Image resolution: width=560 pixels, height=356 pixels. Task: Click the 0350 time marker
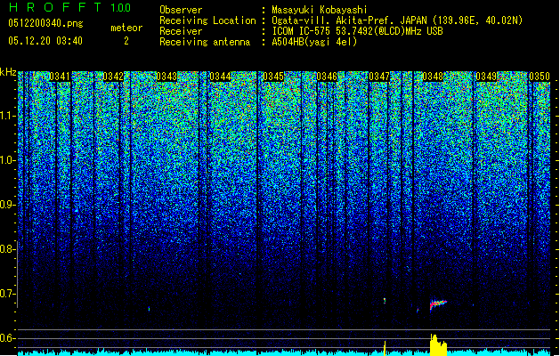pyautogui.click(x=540, y=77)
